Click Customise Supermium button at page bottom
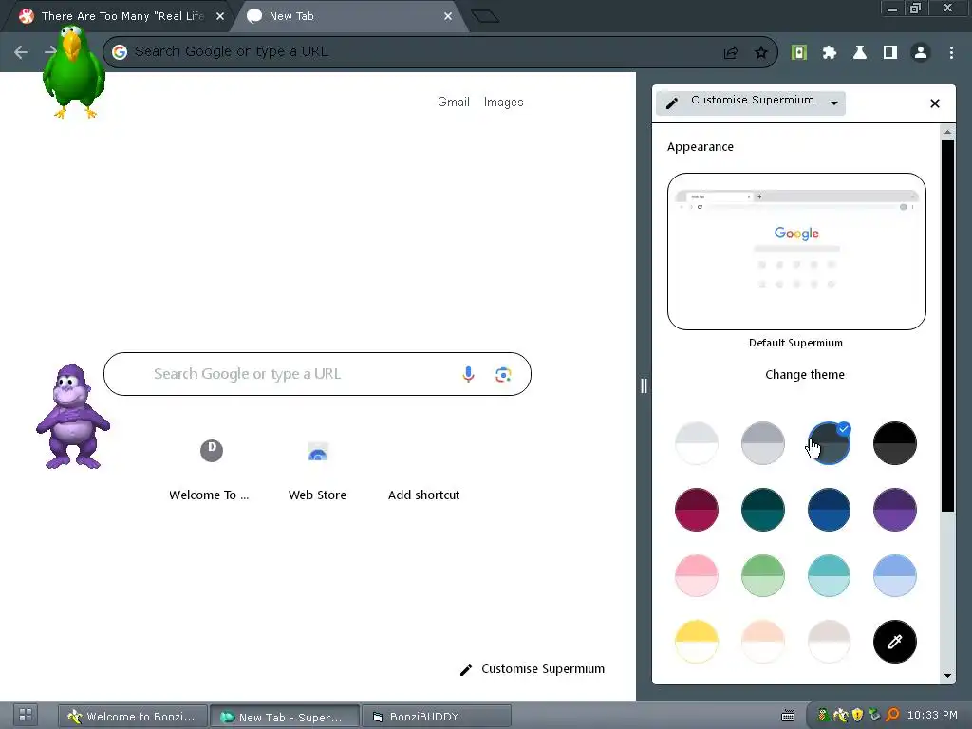 (532, 669)
